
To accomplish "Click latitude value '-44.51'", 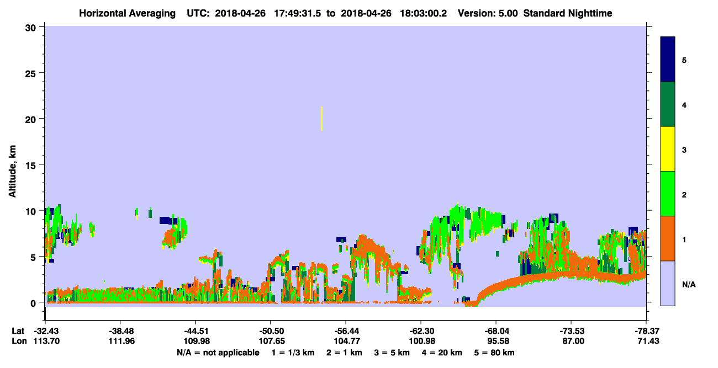I will pyautogui.click(x=195, y=331).
